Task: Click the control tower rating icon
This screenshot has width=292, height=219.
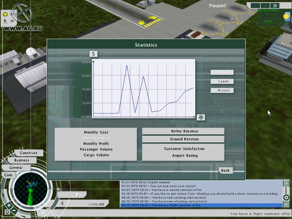Action: click(x=5, y=21)
